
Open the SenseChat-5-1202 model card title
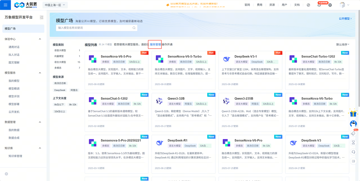[x=114, y=99]
